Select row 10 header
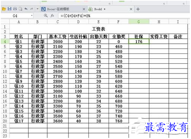Screen dimensions: 191x139 coord(5,72)
